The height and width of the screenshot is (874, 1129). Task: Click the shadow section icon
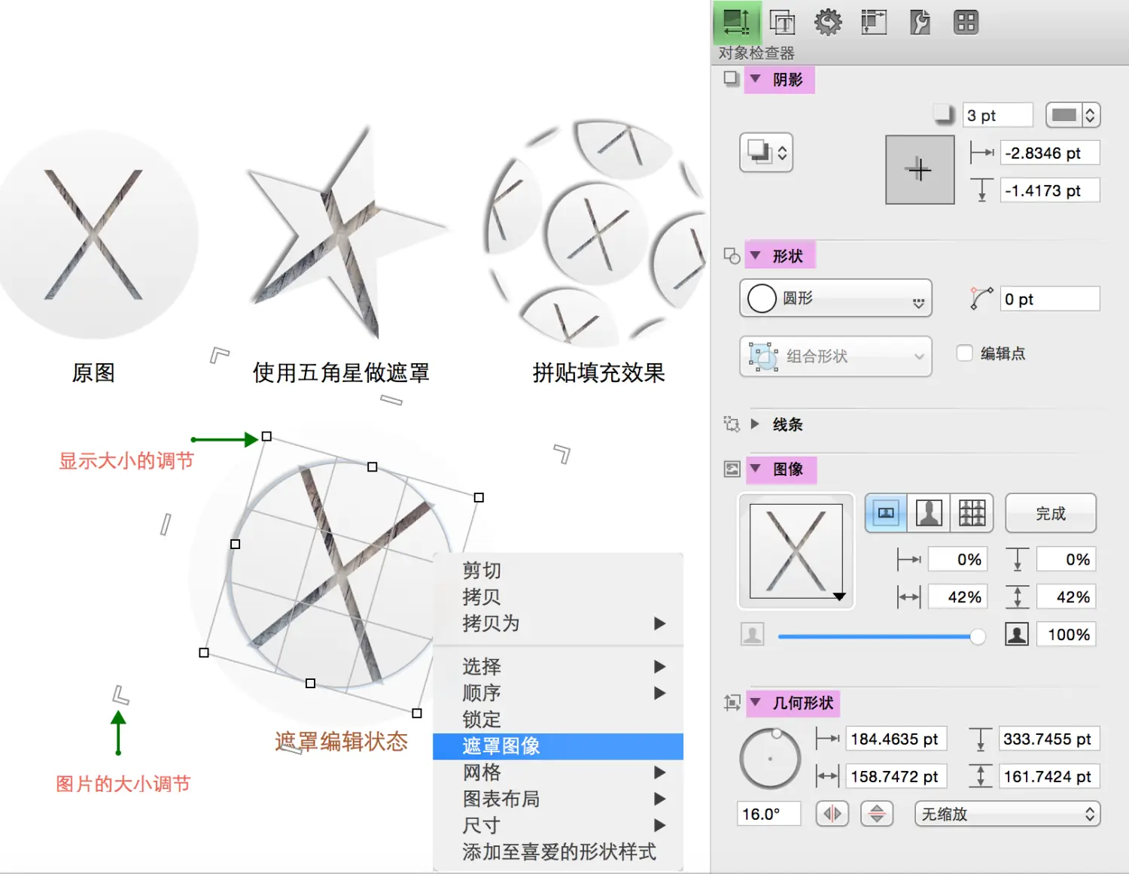tap(731, 78)
